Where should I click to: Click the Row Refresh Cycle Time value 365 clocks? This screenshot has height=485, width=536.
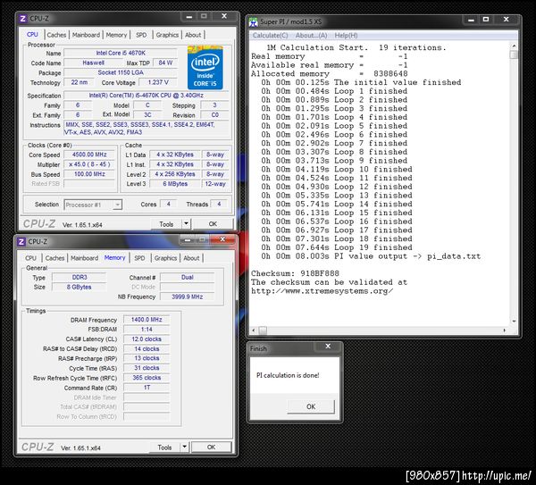[147, 378]
